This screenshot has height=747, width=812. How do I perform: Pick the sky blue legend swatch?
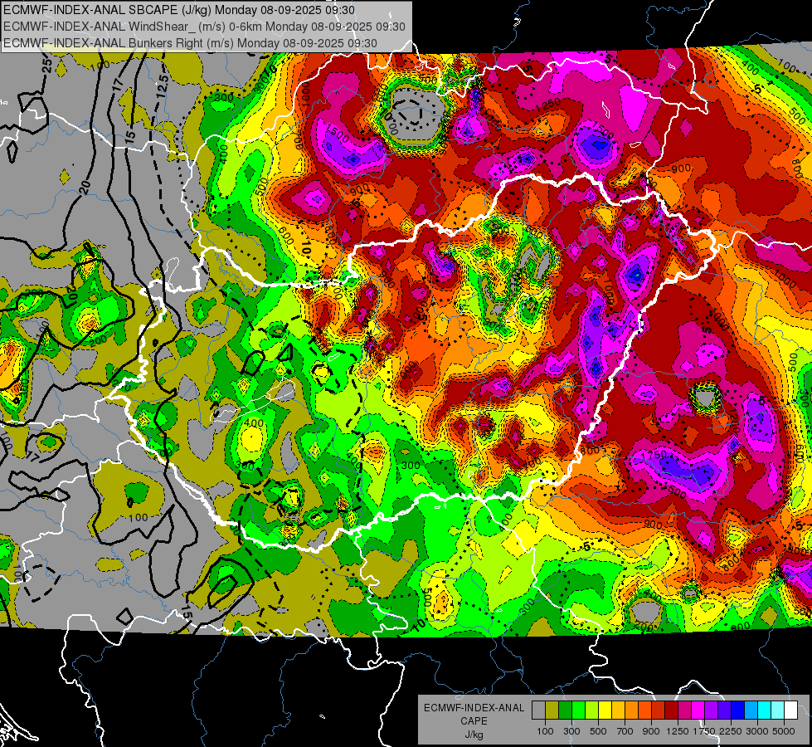751,710
